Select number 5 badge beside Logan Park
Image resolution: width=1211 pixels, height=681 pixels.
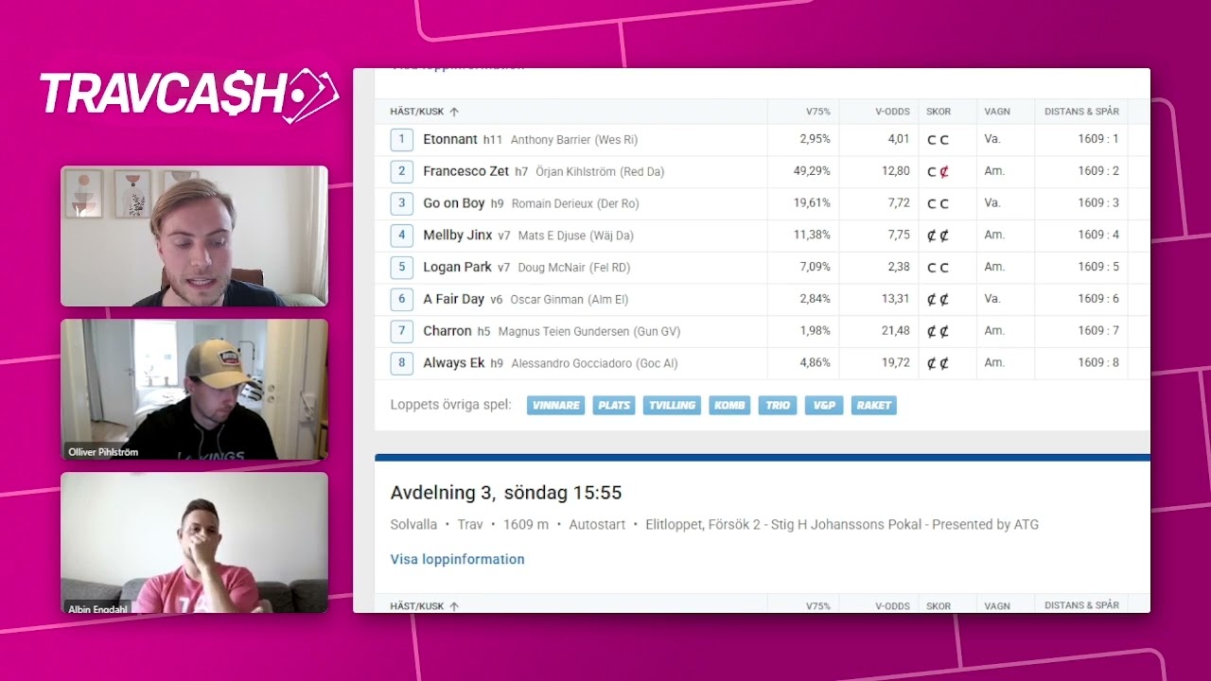[x=401, y=267]
